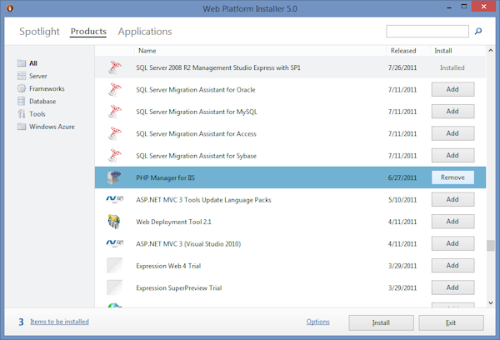Filter by Server category
Image resolution: width=500 pixels, height=340 pixels.
click(x=38, y=76)
